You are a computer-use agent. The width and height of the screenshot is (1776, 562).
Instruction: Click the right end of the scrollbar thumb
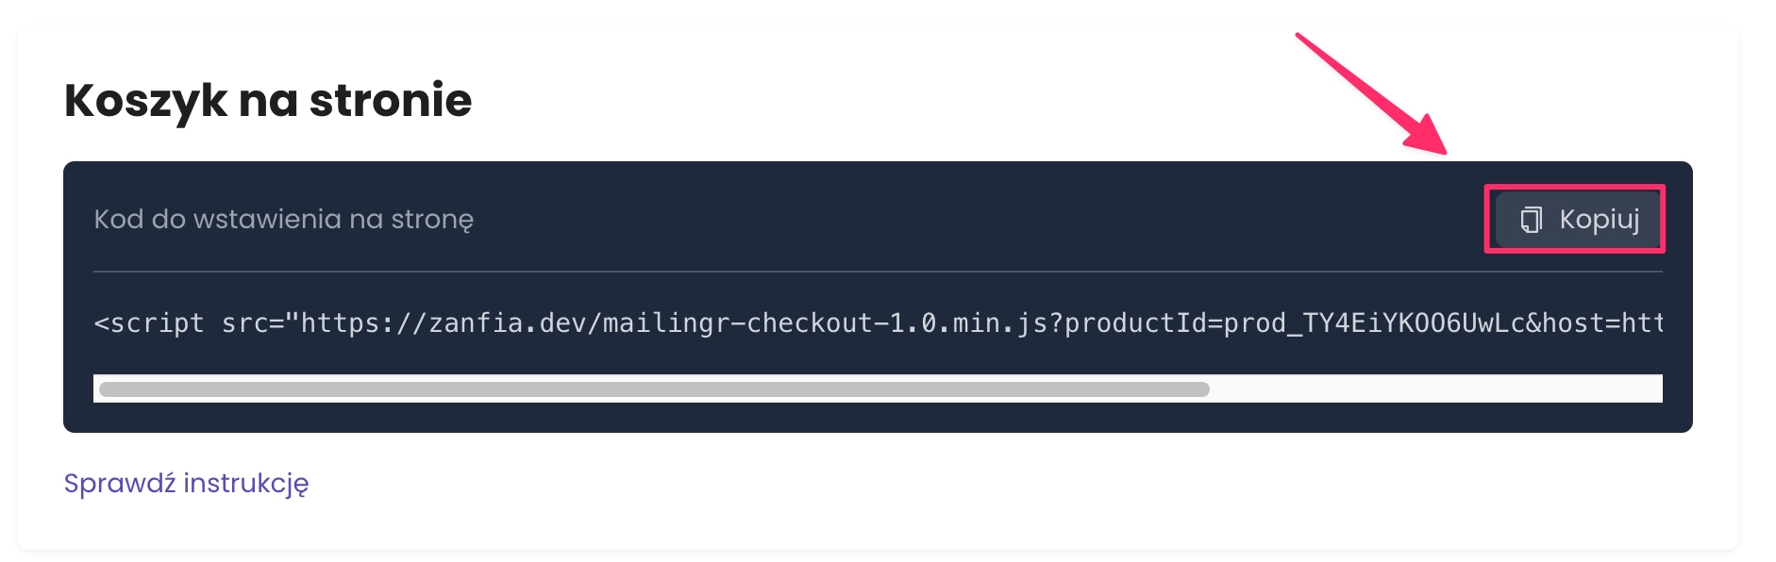point(1201,388)
